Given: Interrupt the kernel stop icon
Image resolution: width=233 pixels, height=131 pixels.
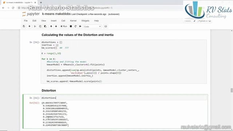Looking at the screenshot, I should coord(71,26).
